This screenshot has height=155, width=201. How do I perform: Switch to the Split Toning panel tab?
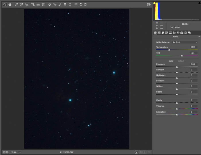click(x=170, y=33)
